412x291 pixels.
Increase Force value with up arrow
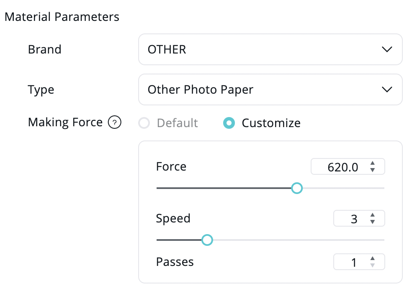click(373, 164)
